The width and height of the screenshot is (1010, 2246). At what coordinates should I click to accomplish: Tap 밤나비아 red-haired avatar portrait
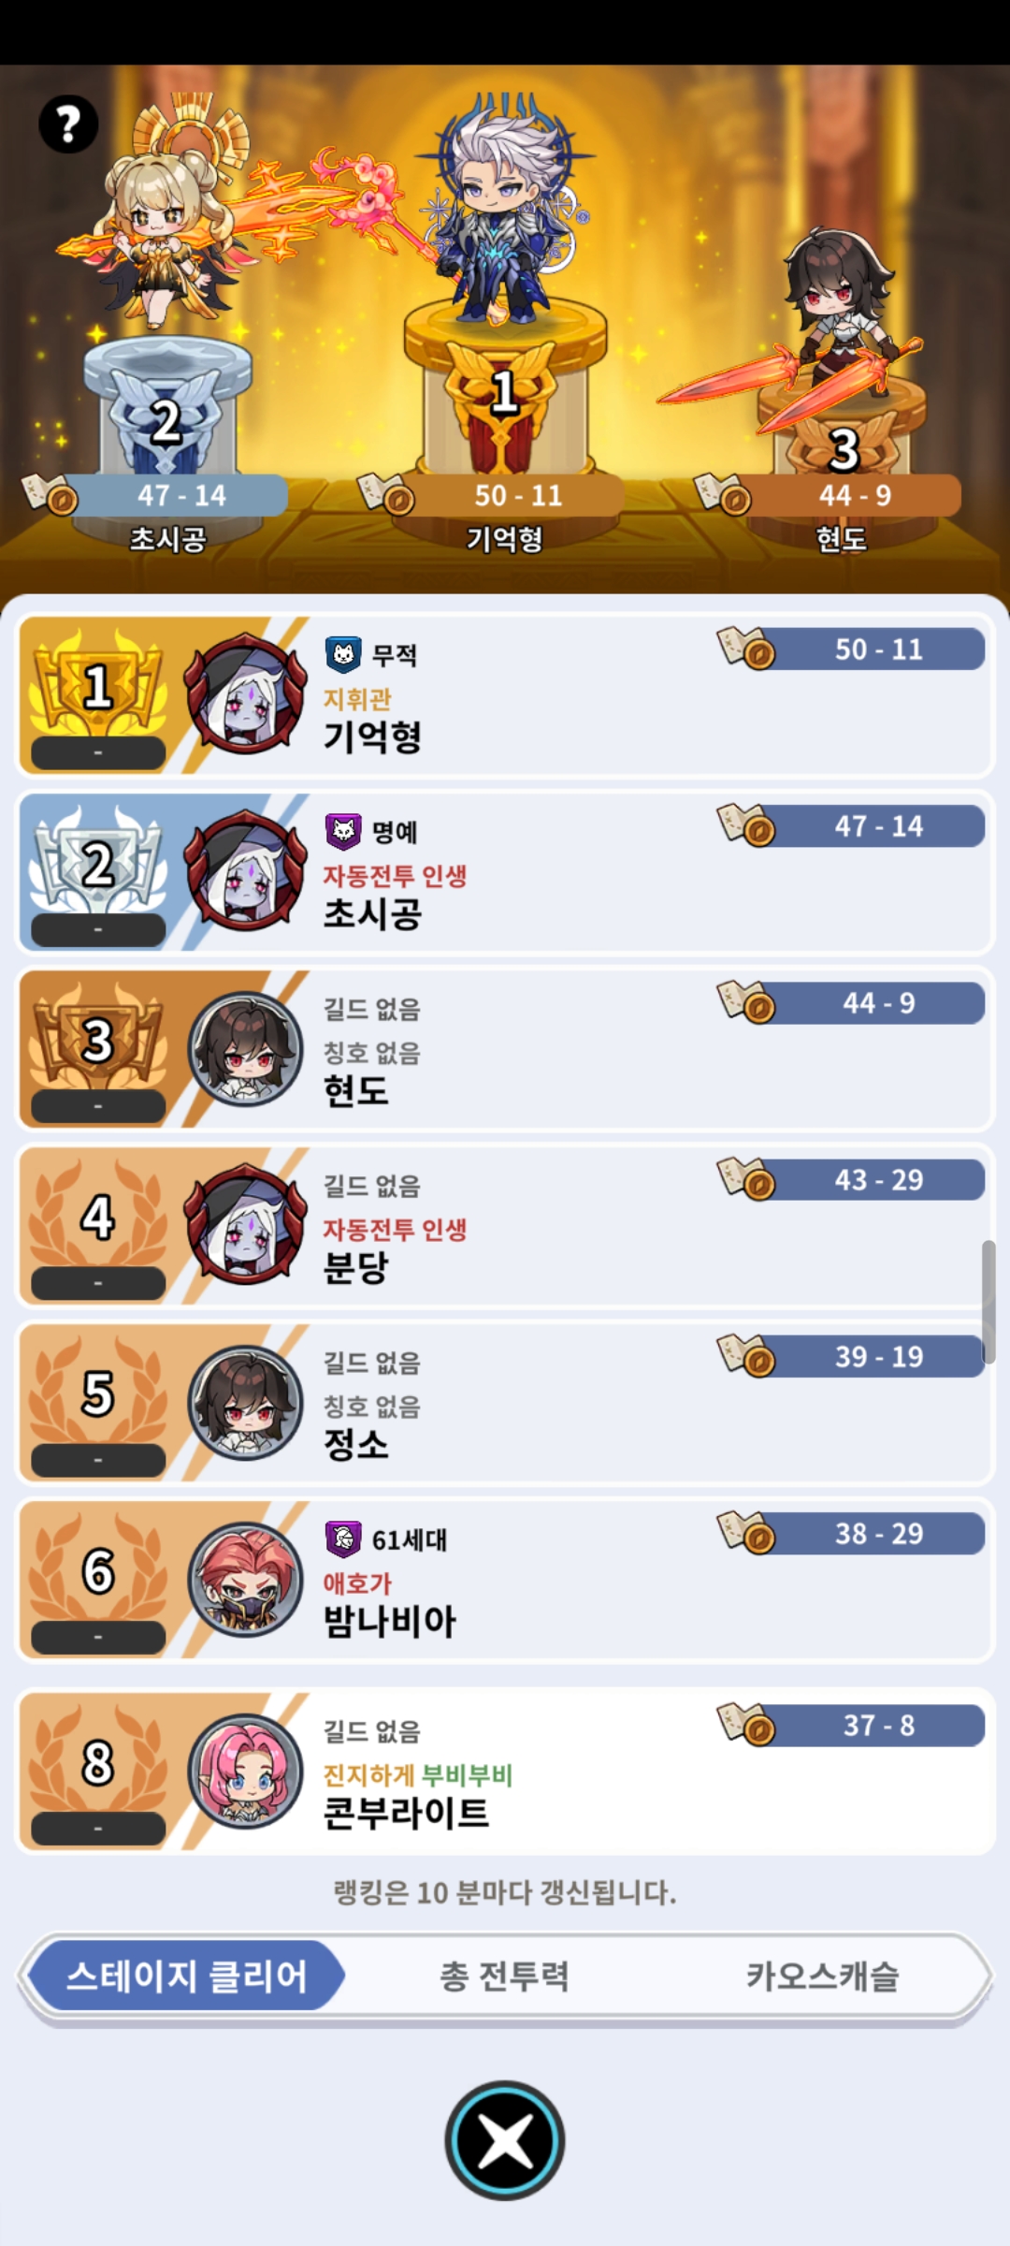pos(246,1580)
